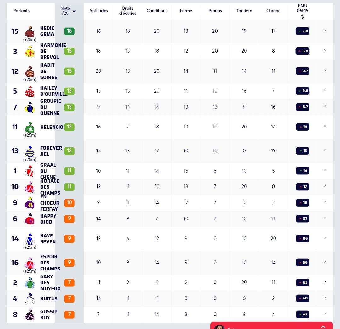Expand Hedic Gema row with chevron
The width and height of the screenshot is (340, 329).
325,31
